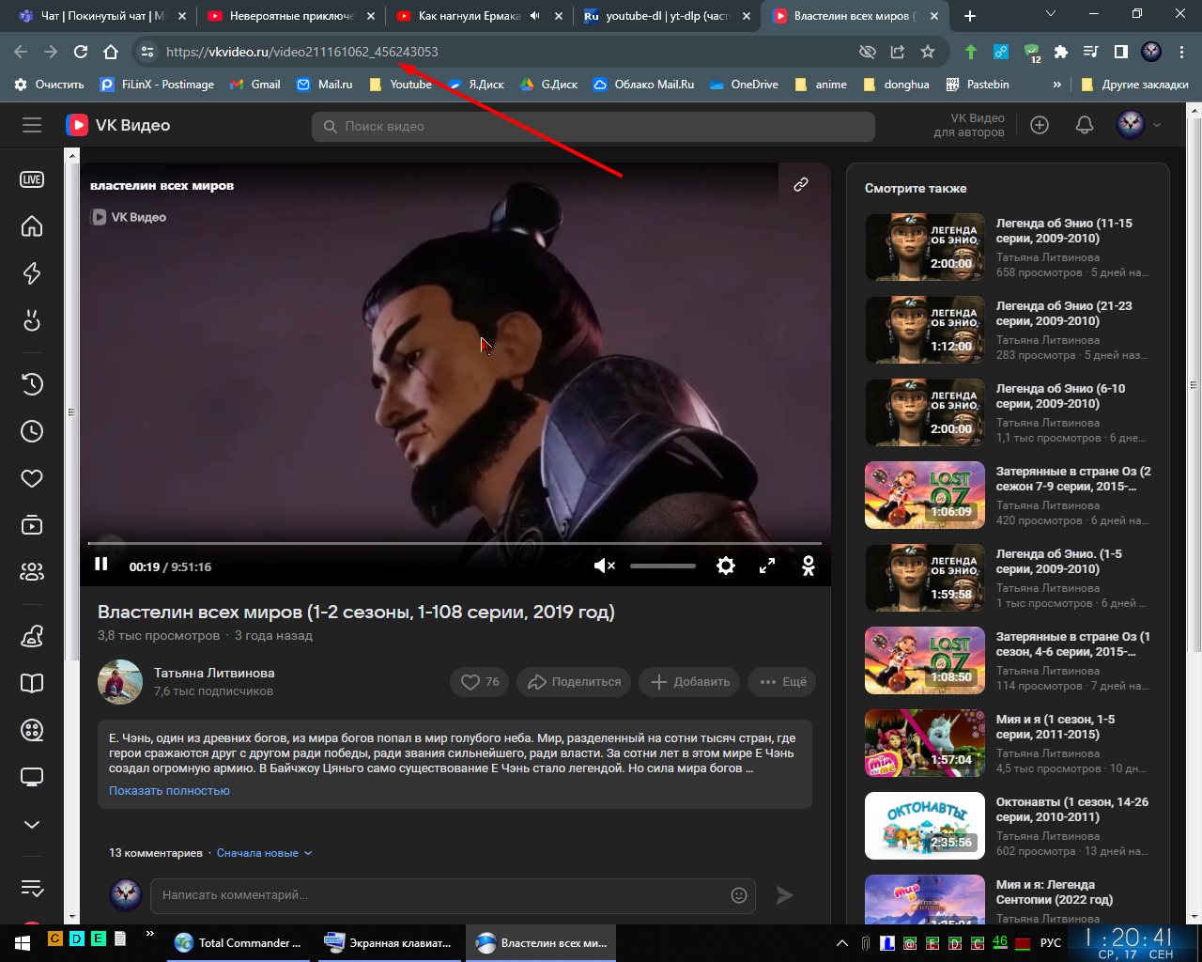Open 'Татьяна Литвинова' channel link under video

coord(214,673)
